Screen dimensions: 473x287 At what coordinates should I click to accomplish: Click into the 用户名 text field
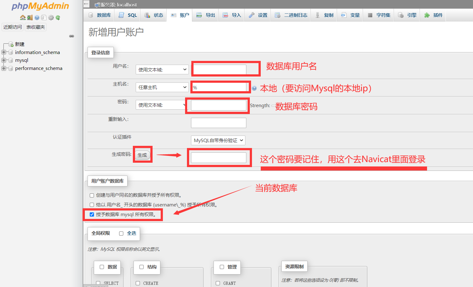(x=219, y=70)
